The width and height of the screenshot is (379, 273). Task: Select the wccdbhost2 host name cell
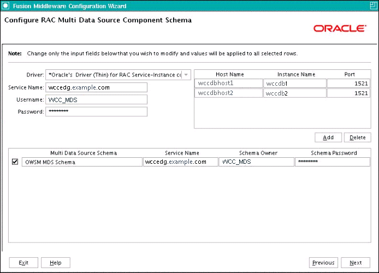[229, 93]
